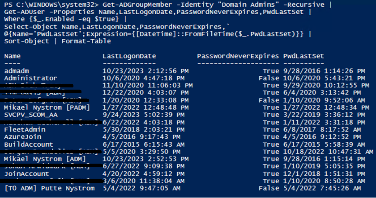Click the Administrator account entry
The width and height of the screenshot is (376, 198).
pyautogui.click(x=24, y=78)
